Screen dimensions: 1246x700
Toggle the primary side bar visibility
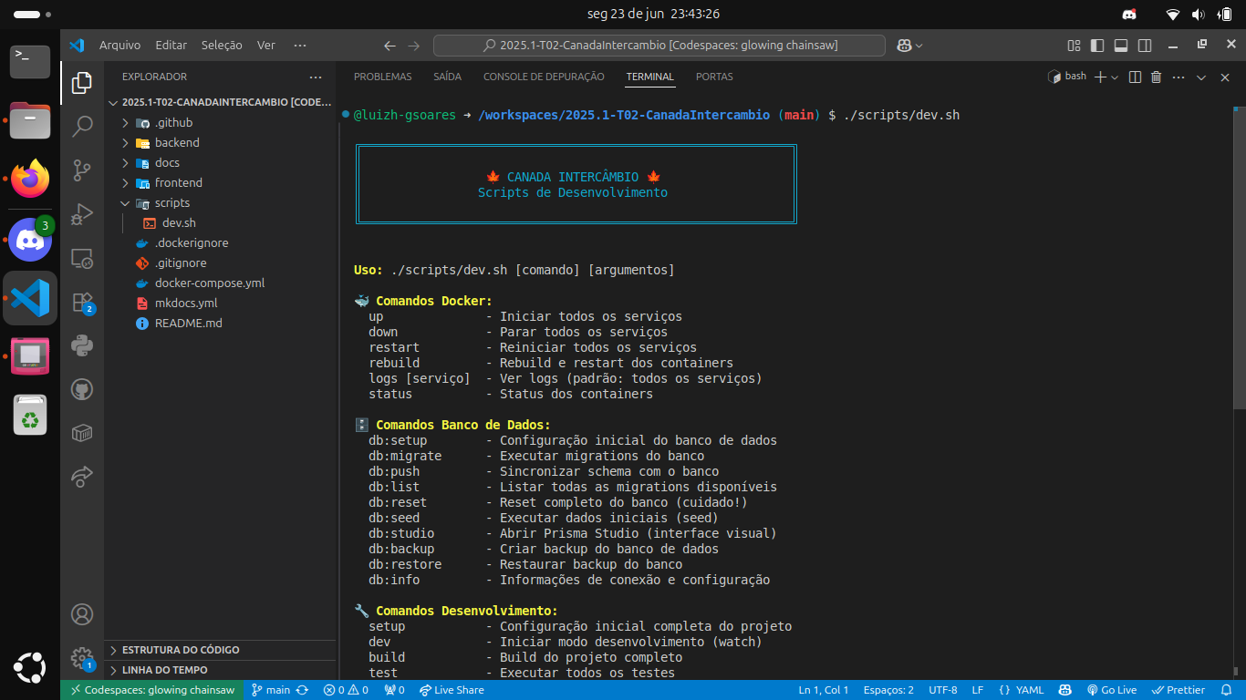click(1097, 46)
